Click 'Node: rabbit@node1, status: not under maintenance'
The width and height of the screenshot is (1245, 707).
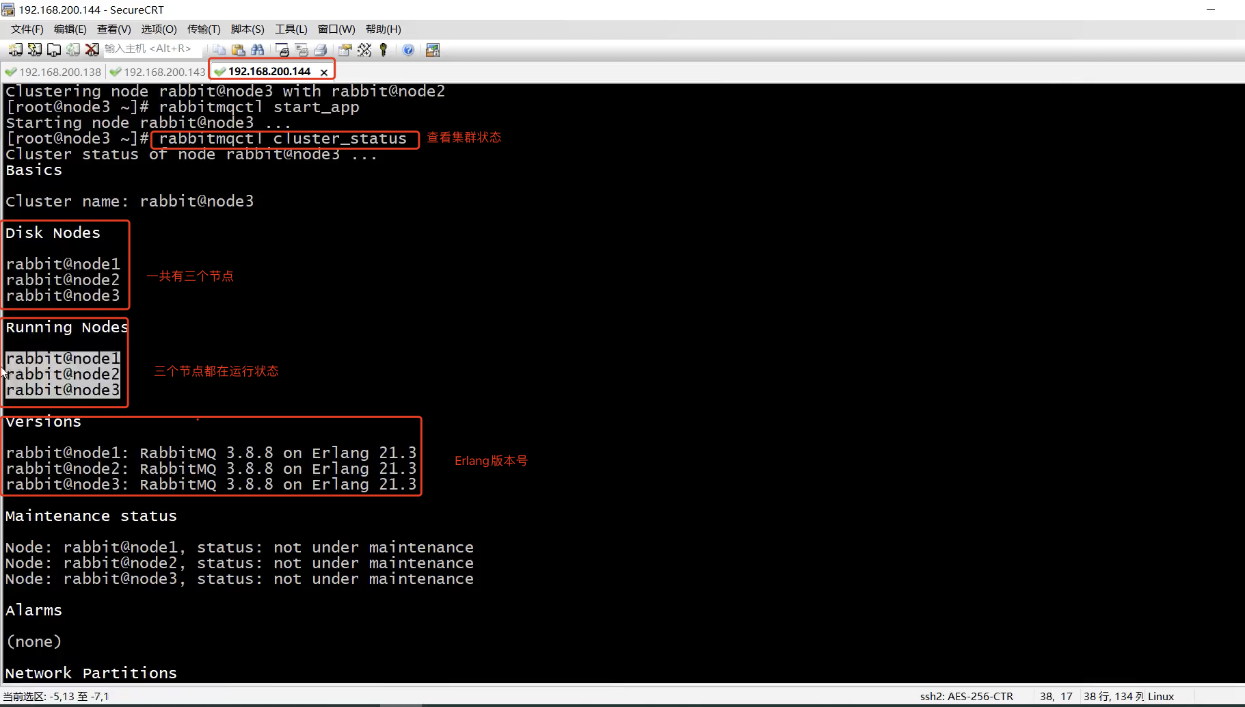click(239, 547)
